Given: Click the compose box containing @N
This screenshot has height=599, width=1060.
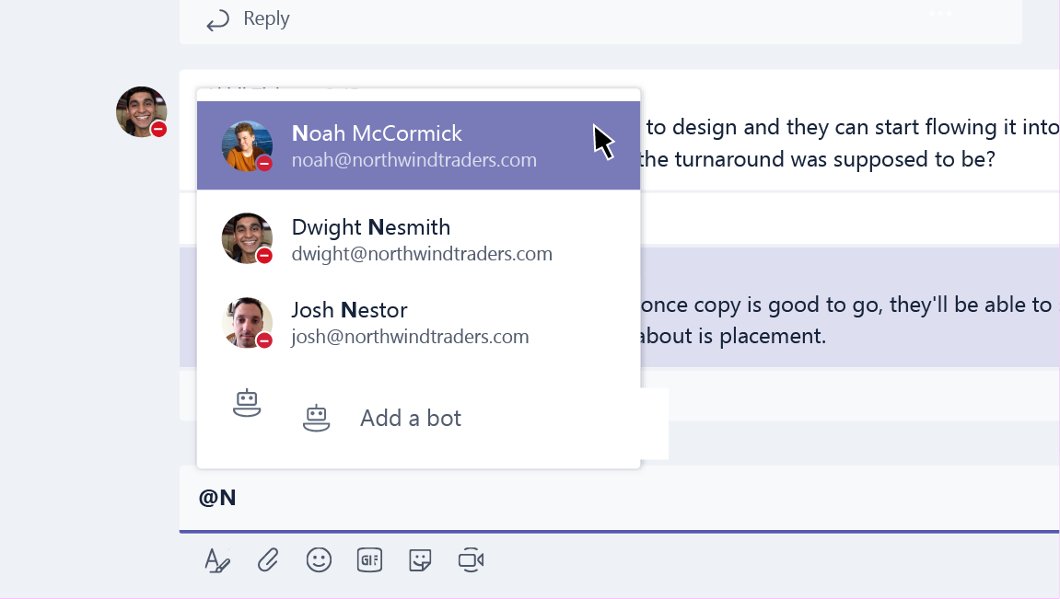Looking at the screenshot, I should [x=619, y=499].
